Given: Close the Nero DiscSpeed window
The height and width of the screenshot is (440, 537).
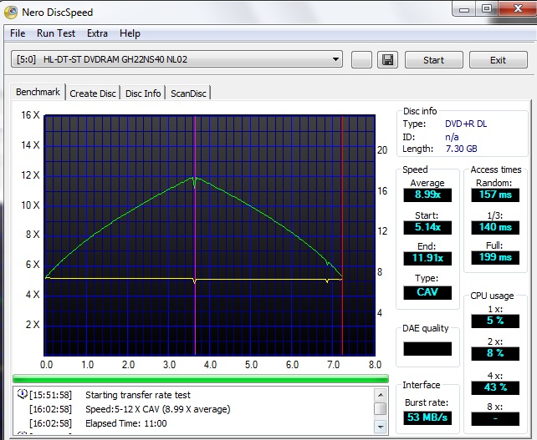Looking at the screenshot, I should point(517,9).
